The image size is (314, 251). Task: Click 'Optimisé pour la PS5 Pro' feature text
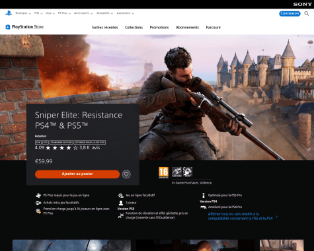point(225,196)
